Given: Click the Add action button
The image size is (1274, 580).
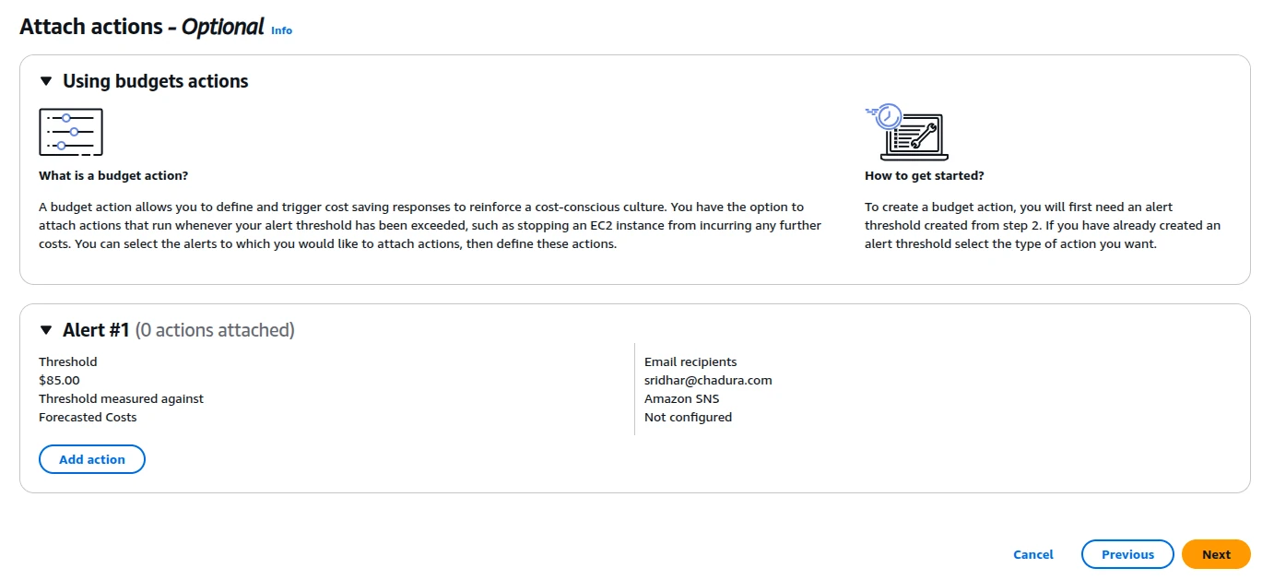Looking at the screenshot, I should coord(92,459).
